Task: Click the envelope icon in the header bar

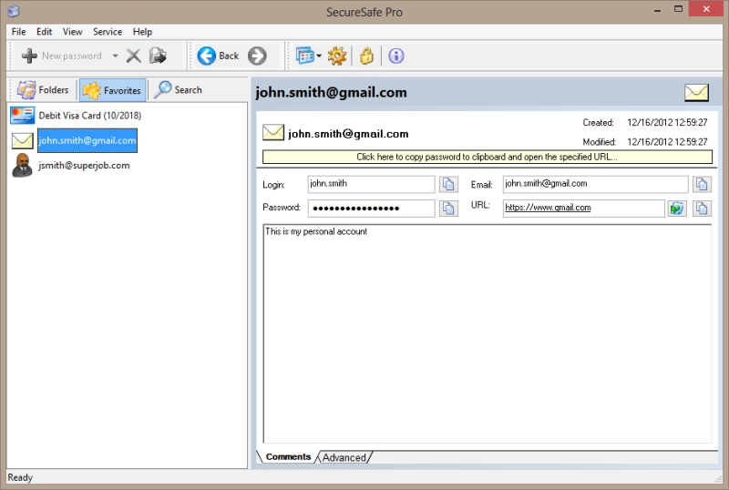Action: coord(696,93)
